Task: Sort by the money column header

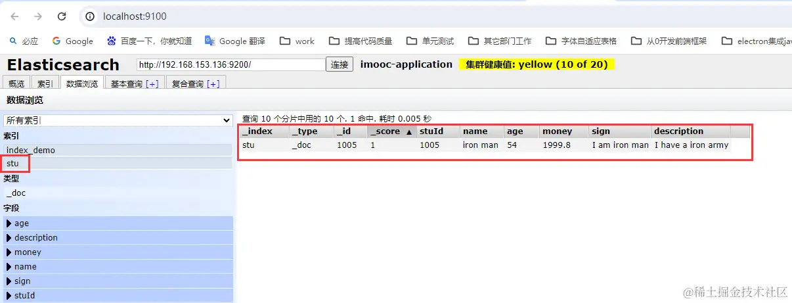Action: point(564,131)
